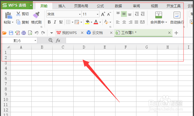Screen dimensions: 194x116
Task: Select the Format Painter (格式刷) brush
Action: [36, 15]
